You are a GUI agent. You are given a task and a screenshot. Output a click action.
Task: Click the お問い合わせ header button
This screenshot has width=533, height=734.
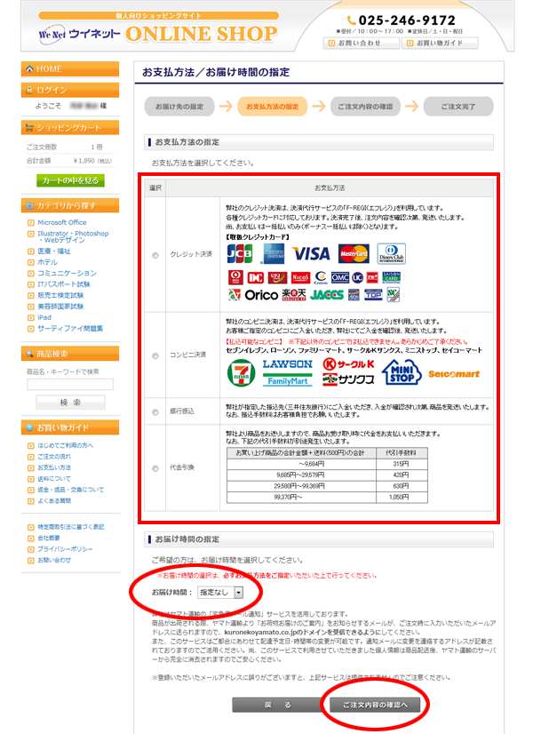point(362,43)
